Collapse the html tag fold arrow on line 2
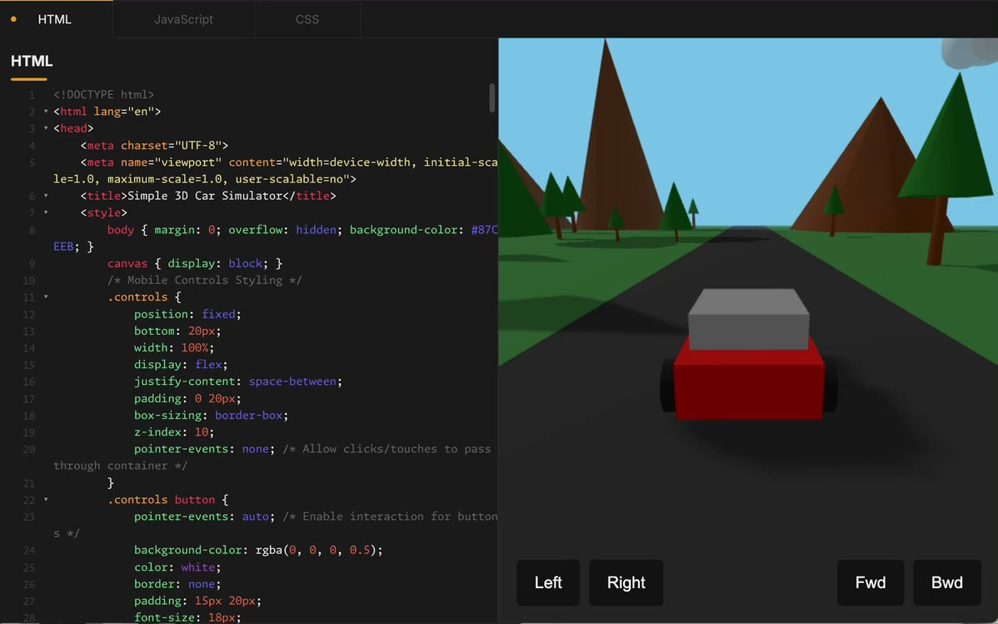Screen dimensions: 998x624 coord(46,112)
